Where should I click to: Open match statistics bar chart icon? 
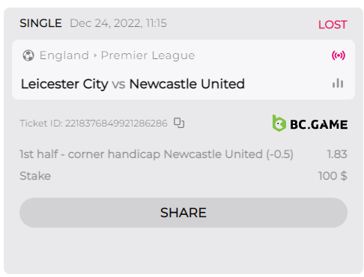(x=338, y=83)
